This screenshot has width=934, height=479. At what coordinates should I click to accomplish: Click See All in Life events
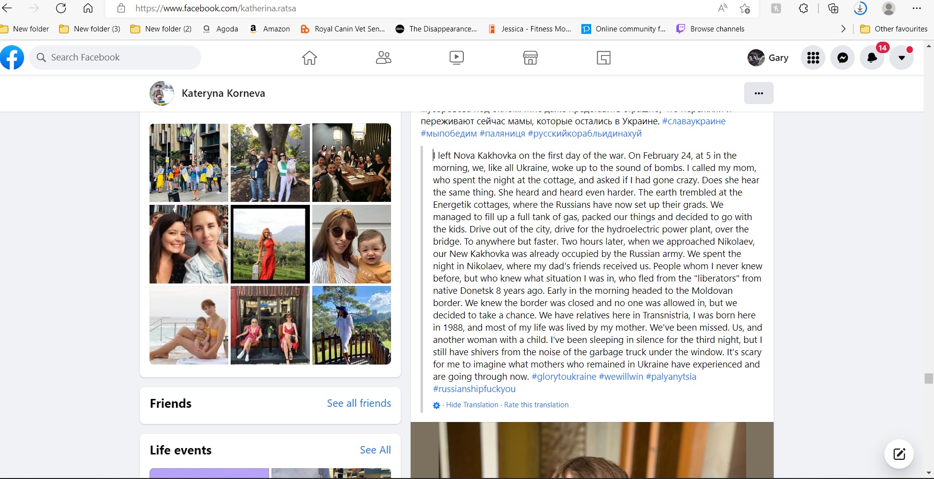375,450
